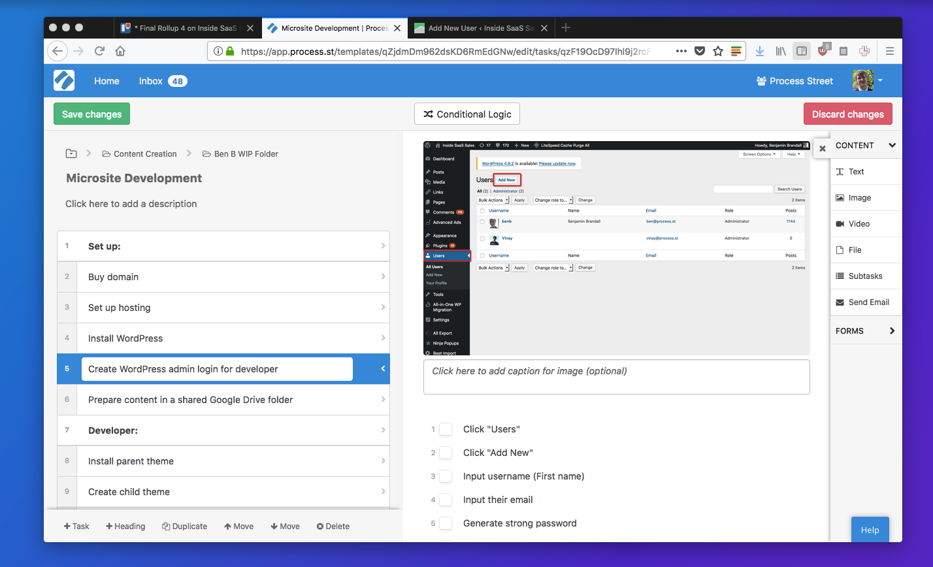Go back with browser back arrow
Image resolution: width=933 pixels, height=567 pixels.
(57, 51)
